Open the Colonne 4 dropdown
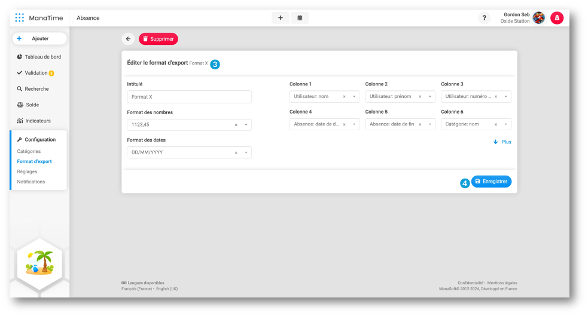This screenshot has height=316, width=588. [x=354, y=125]
